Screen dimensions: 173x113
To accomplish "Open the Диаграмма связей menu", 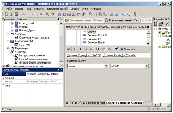I will coord(57,9).
